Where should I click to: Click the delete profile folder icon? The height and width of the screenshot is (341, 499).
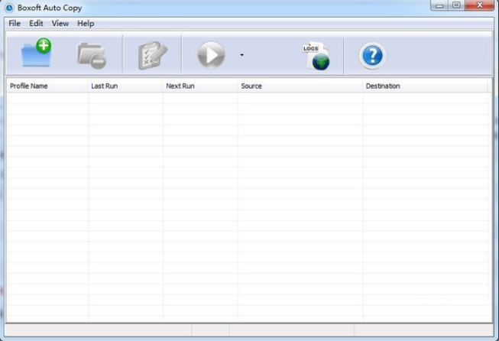(91, 56)
